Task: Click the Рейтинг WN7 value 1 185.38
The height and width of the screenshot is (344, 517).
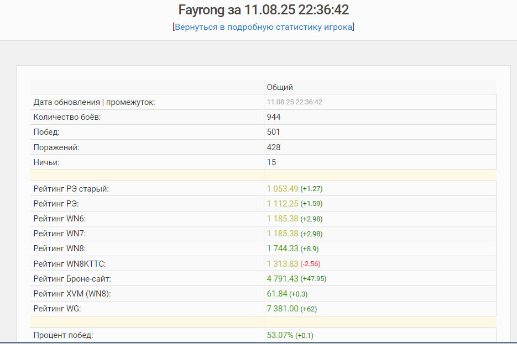Action: 283,234
